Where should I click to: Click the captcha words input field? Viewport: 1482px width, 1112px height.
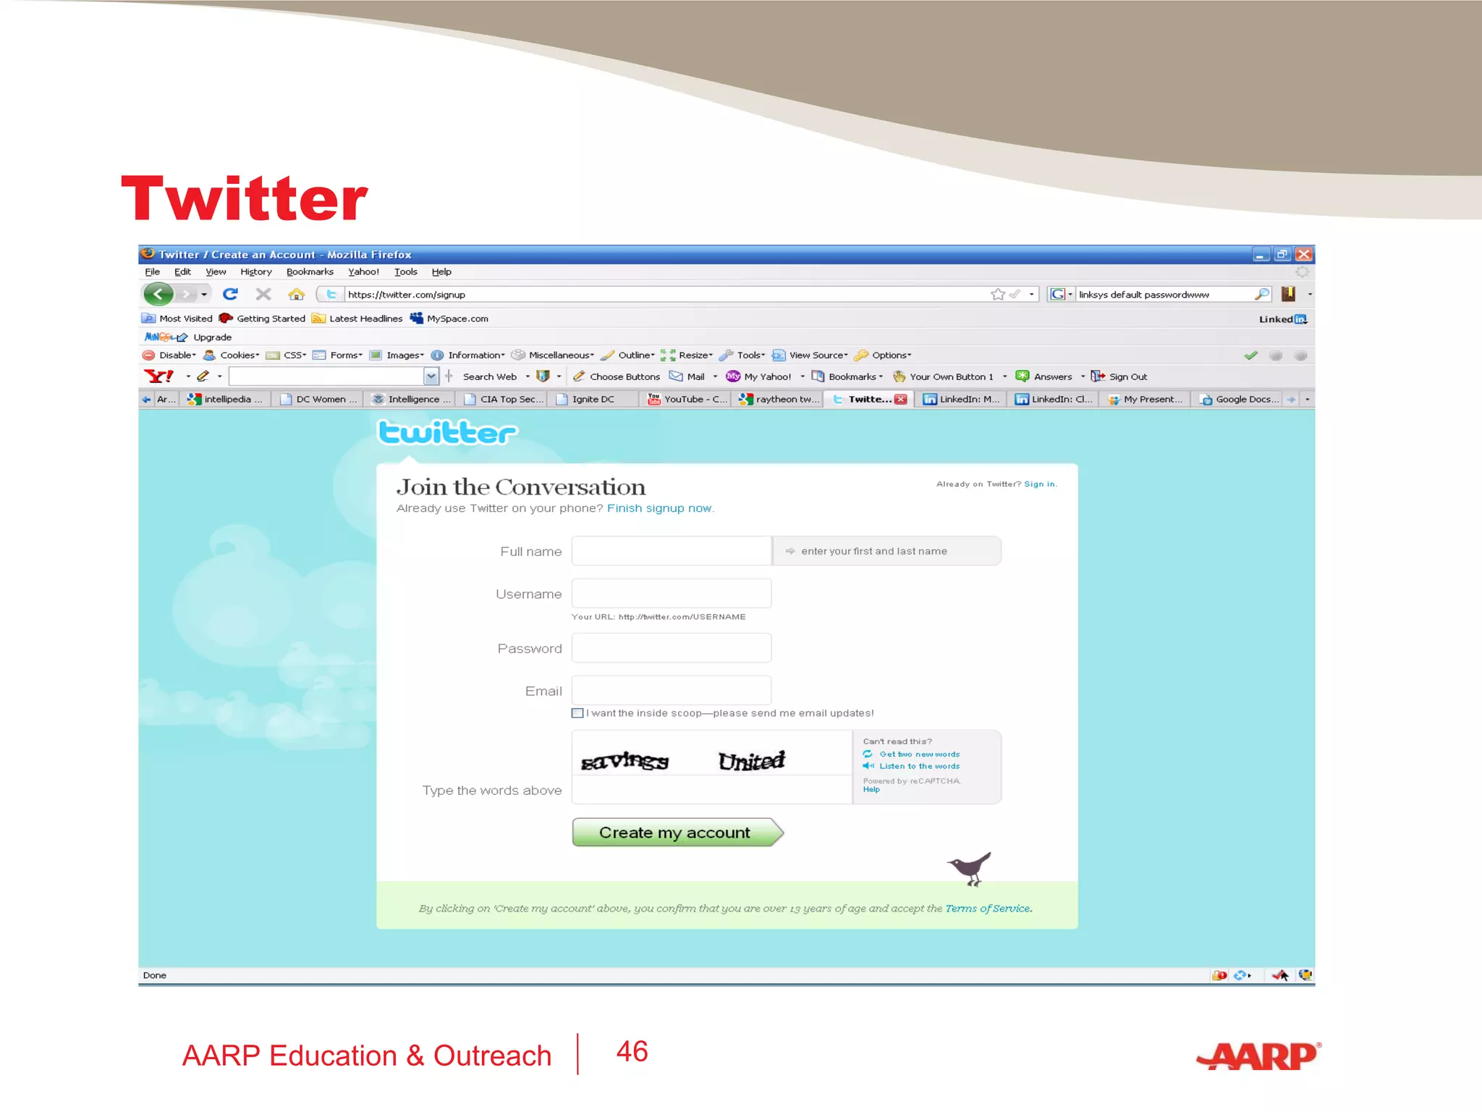711,790
